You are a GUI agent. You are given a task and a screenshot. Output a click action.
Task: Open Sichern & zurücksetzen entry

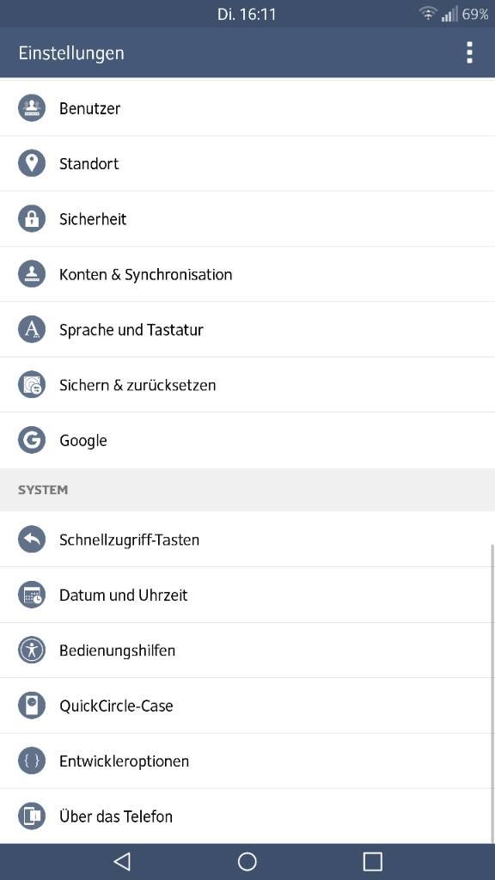click(x=247, y=385)
